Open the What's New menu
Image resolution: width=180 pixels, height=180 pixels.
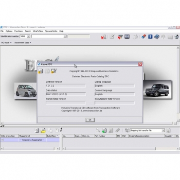38,31
